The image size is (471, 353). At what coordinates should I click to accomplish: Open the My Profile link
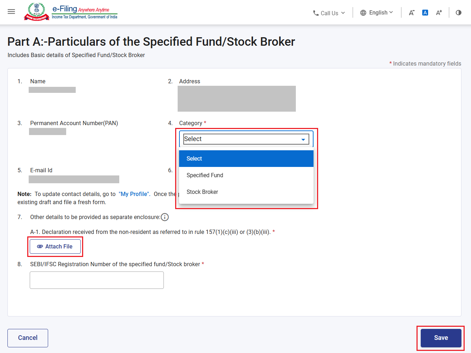pyautogui.click(x=134, y=194)
